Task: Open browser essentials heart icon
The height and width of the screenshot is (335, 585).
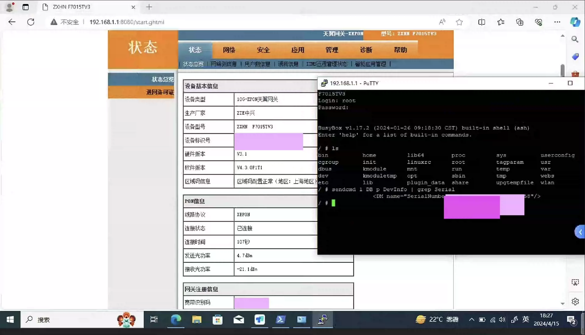Action: (x=538, y=22)
